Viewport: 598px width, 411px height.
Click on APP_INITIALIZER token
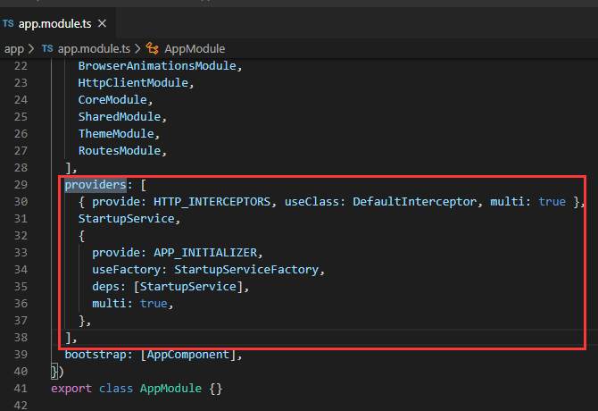(205, 253)
